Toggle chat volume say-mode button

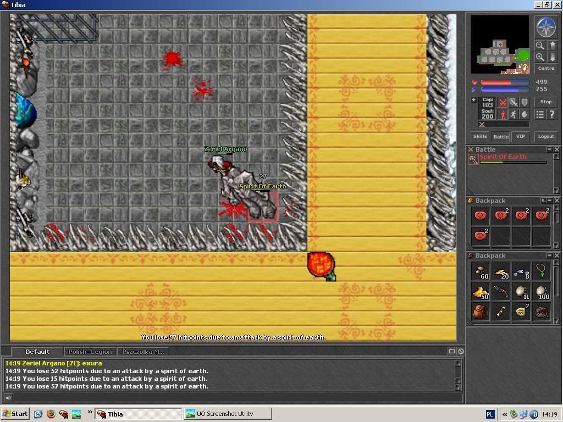8,398
